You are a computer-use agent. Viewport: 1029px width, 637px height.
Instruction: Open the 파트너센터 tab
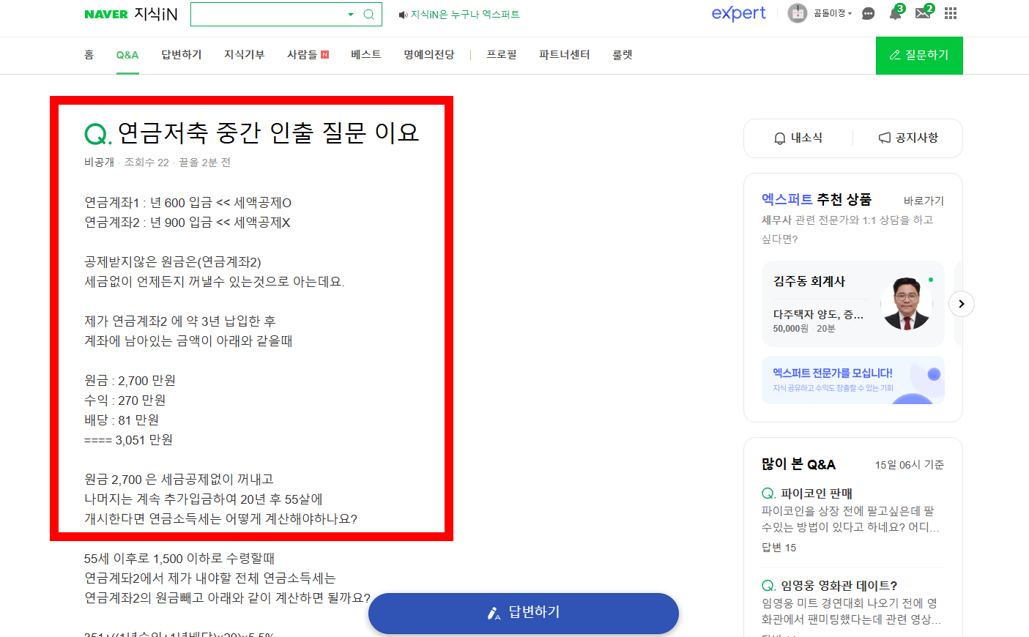point(565,55)
